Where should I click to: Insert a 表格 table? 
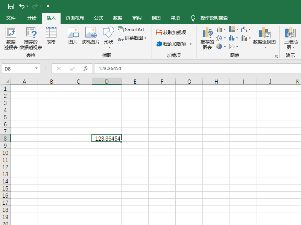pos(51,36)
